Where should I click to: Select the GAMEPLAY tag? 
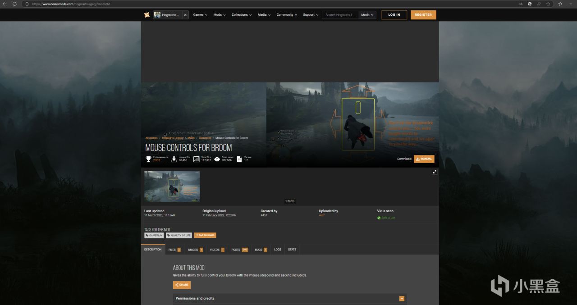154,235
